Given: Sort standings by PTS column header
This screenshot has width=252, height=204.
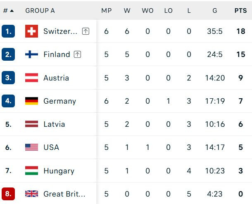Looking at the screenshot, I should (240, 11).
